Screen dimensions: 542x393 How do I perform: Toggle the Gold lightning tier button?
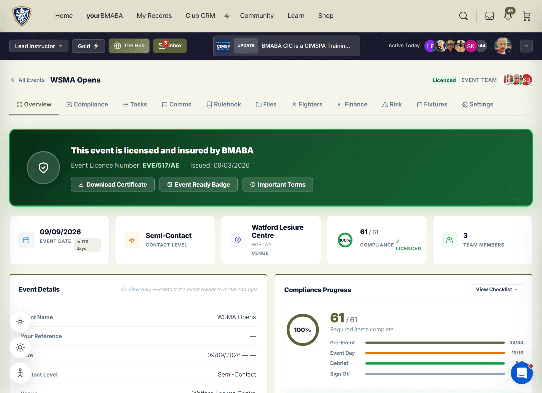[x=88, y=46]
